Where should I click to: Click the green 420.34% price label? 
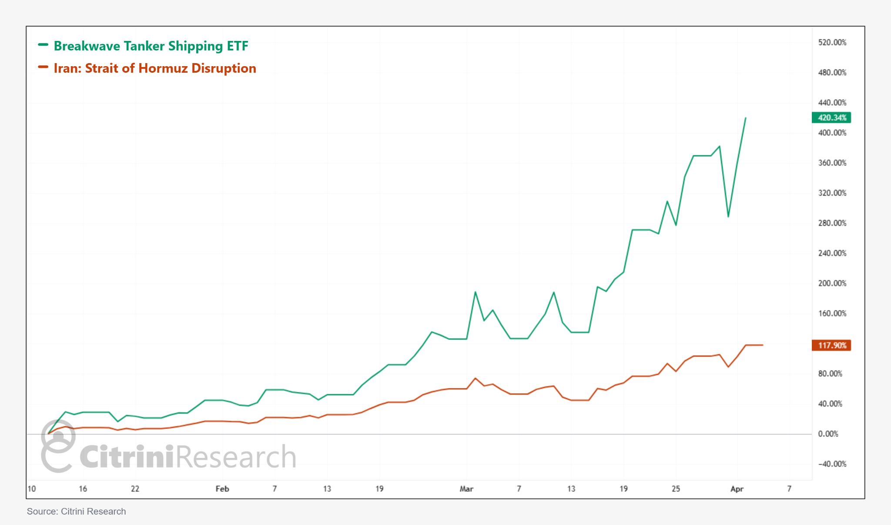coord(831,118)
